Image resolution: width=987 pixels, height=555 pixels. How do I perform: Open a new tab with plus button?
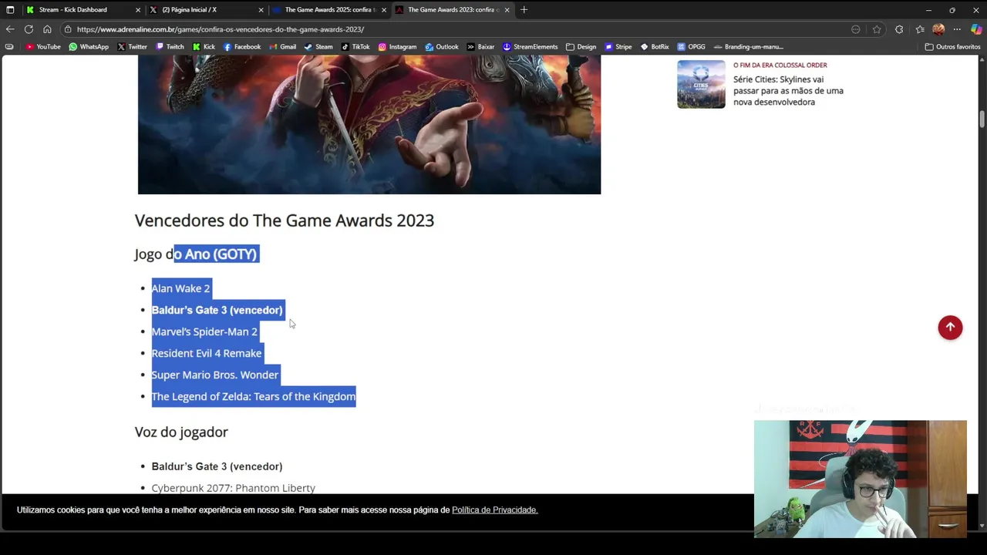coord(524,10)
